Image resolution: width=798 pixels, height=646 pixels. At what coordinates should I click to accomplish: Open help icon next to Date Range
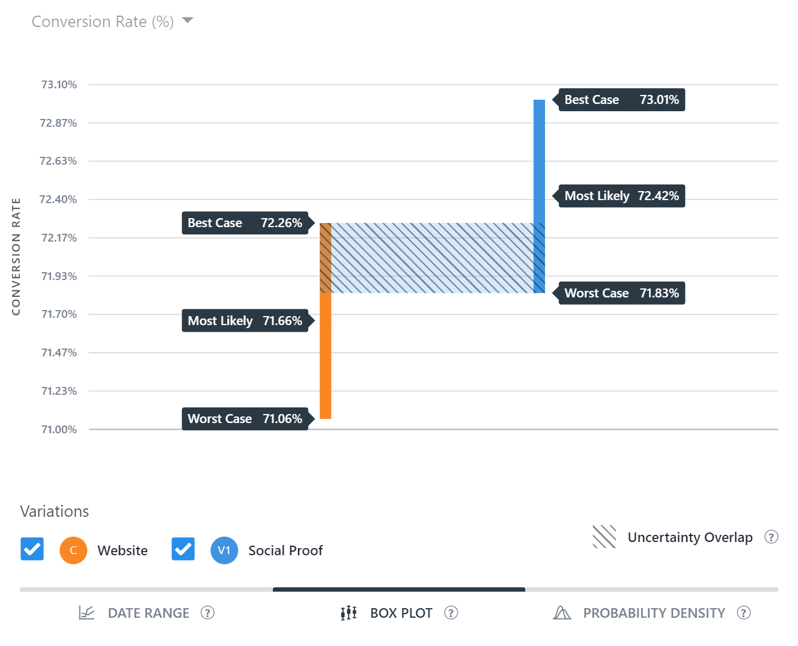pyautogui.click(x=207, y=613)
